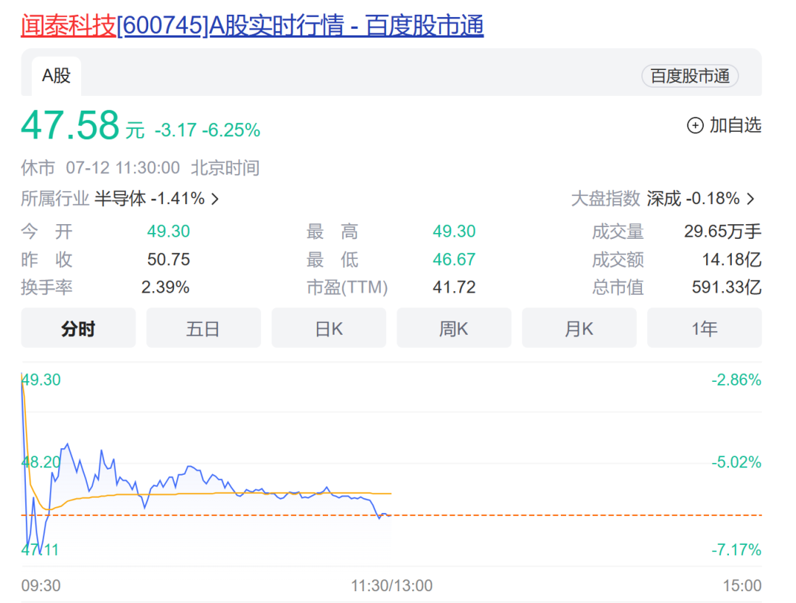Click the timestamp 07-12 11:30:00

123,168
